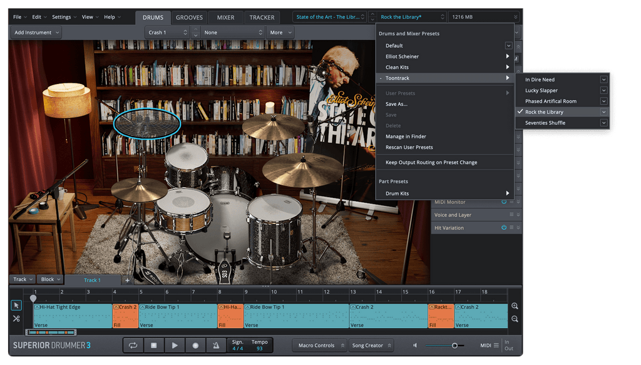Screen dimensions: 641x365
Task: Start recording with the record button
Action: 195,346
